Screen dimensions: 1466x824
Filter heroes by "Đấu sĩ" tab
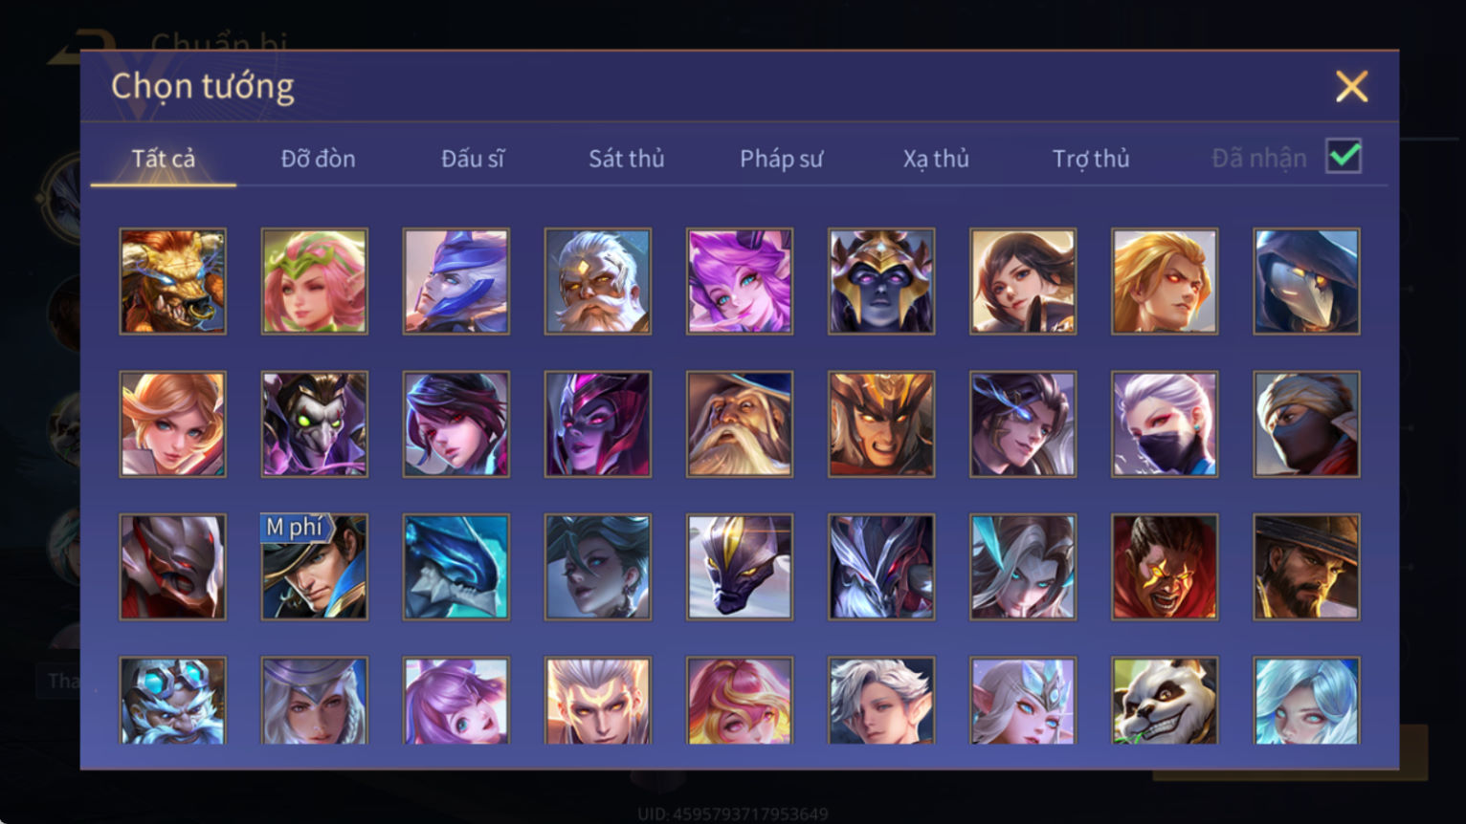(x=473, y=159)
